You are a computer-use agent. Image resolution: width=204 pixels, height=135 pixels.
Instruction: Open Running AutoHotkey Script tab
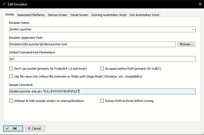[109, 15]
